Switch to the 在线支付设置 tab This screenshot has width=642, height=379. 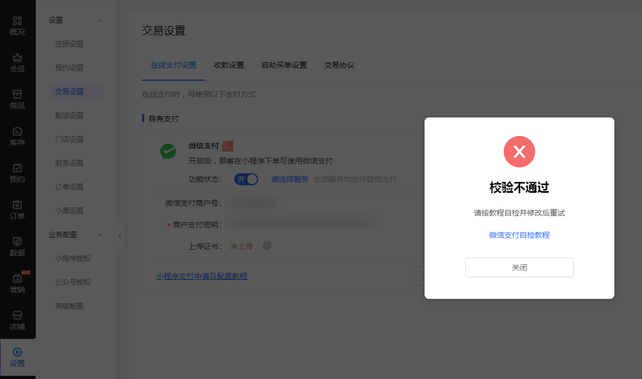(x=173, y=65)
